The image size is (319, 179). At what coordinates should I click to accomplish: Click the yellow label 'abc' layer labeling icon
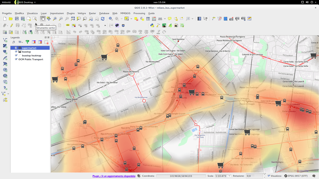tap(68, 25)
